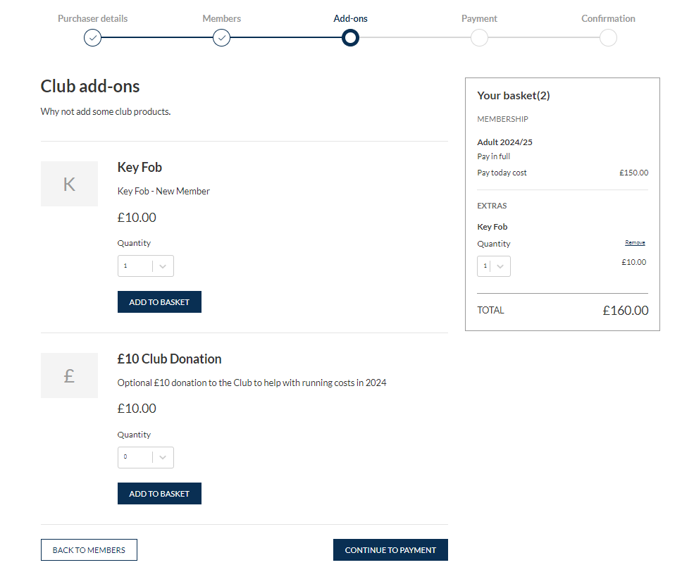Select the current Add-ons step circle
This screenshot has width=682, height=584.
coord(350,38)
